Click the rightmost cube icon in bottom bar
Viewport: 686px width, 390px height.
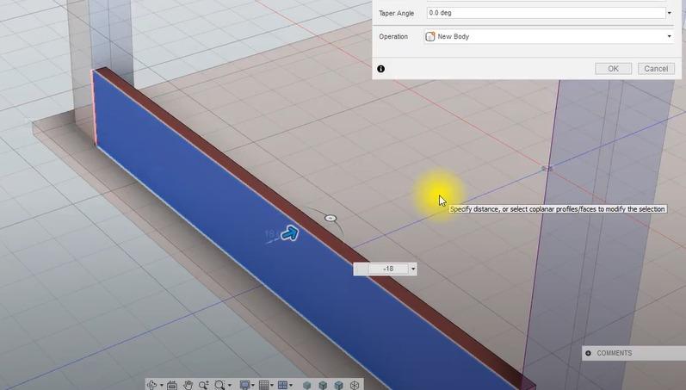[338, 385]
